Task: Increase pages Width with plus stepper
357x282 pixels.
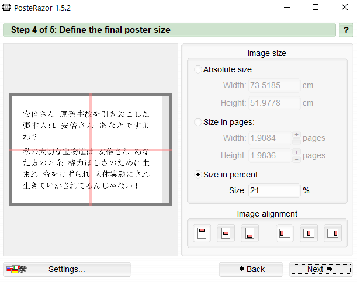Action: click(x=296, y=134)
